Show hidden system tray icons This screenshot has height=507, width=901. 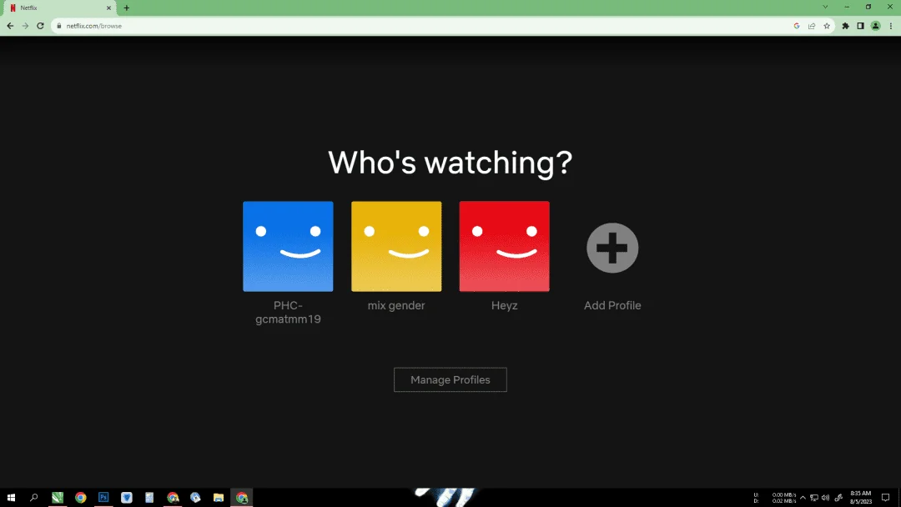click(x=803, y=498)
